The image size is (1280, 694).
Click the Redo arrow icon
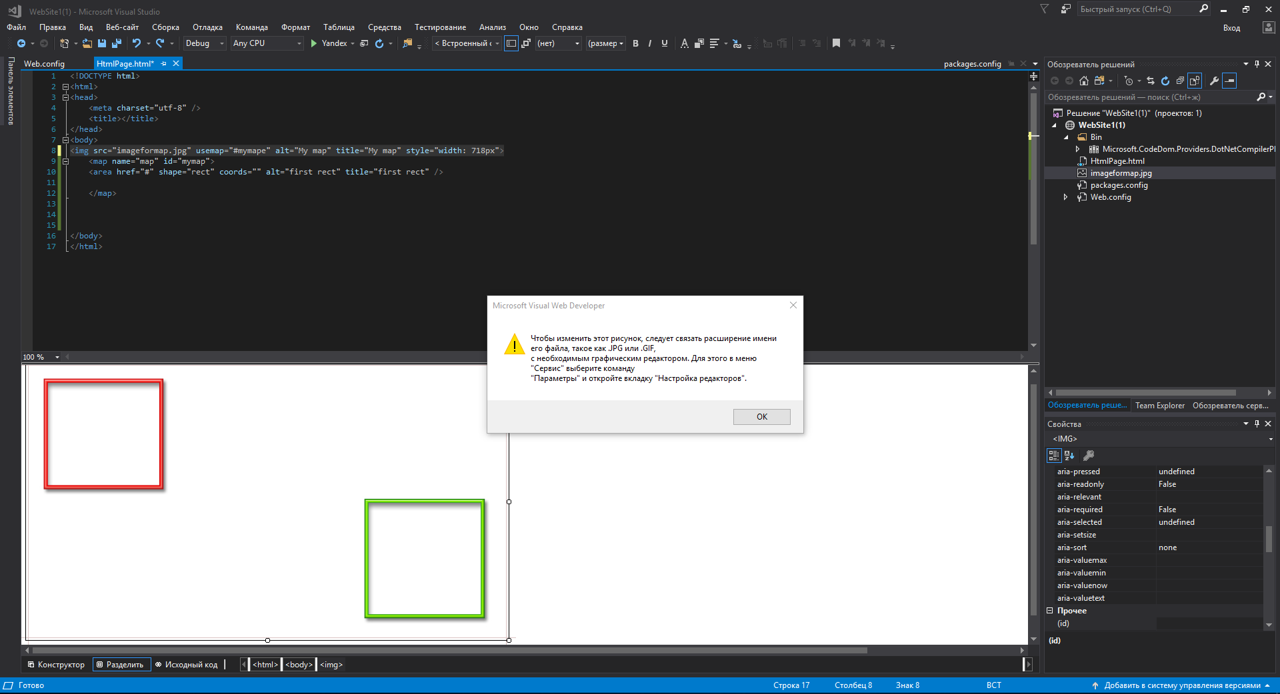click(160, 43)
